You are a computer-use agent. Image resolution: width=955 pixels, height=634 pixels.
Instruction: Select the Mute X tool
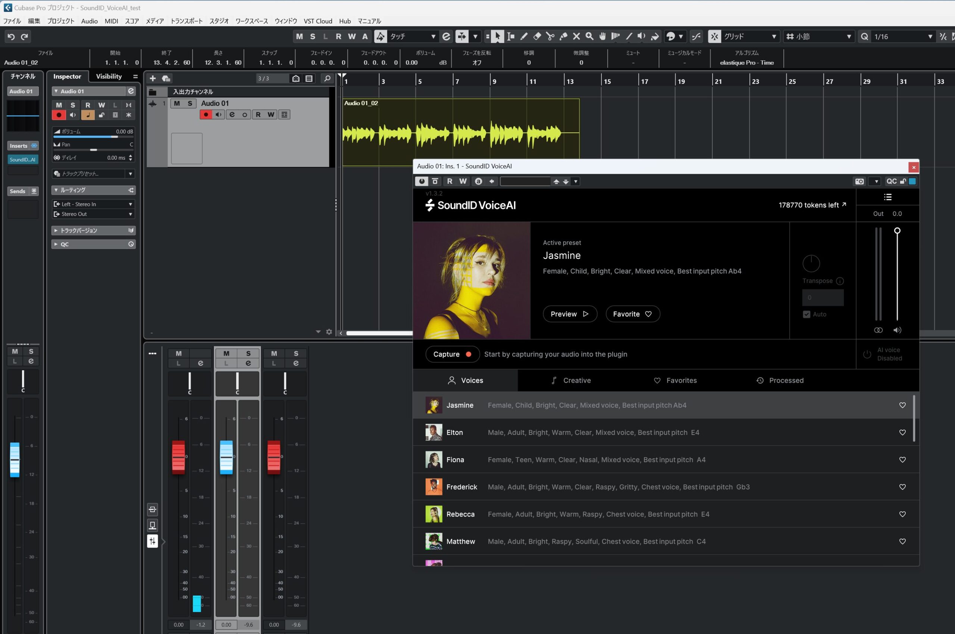(576, 37)
